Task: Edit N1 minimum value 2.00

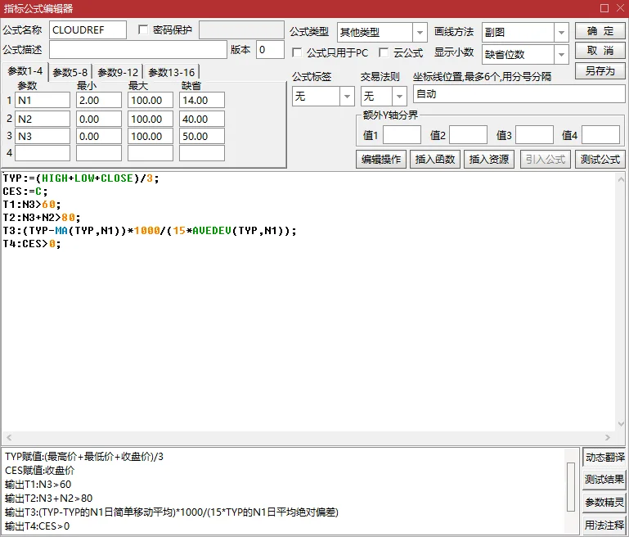Action: click(x=99, y=101)
